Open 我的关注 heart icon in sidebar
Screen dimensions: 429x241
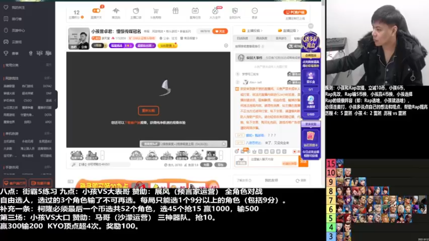(6, 7)
